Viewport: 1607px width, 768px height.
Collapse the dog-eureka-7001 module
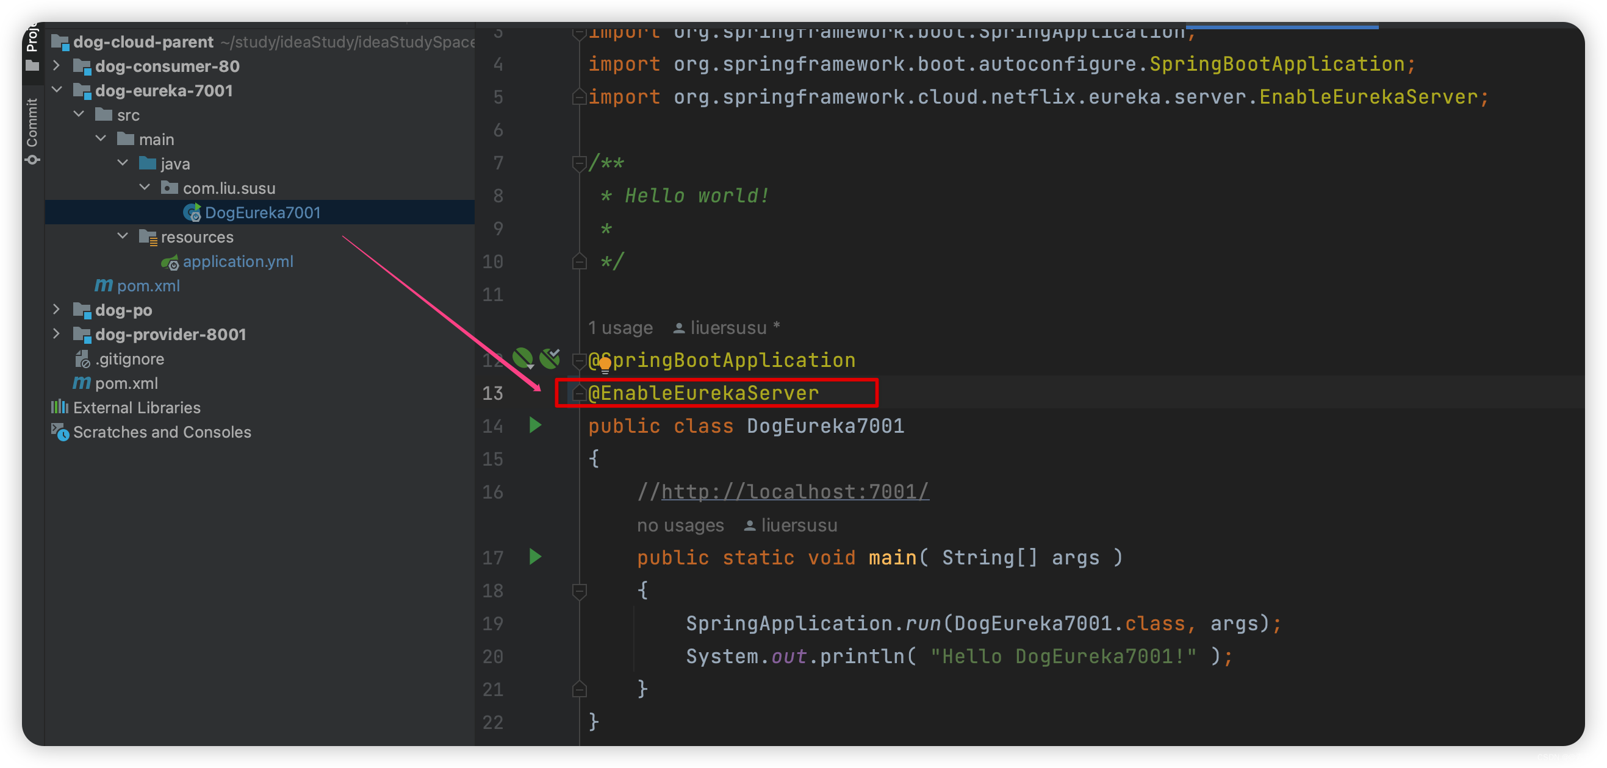click(x=57, y=90)
